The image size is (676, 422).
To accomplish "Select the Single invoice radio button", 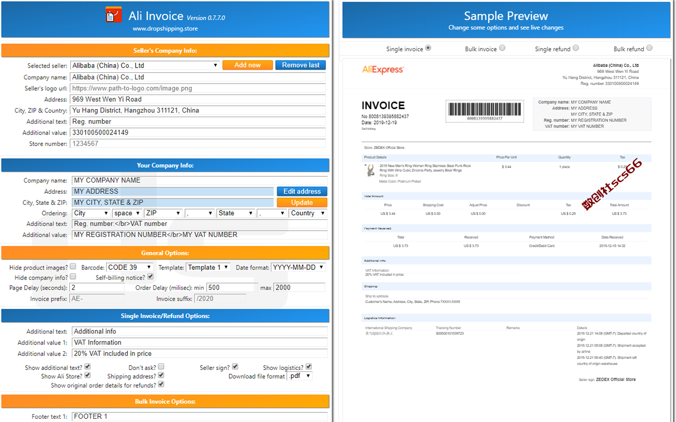I will pos(428,48).
